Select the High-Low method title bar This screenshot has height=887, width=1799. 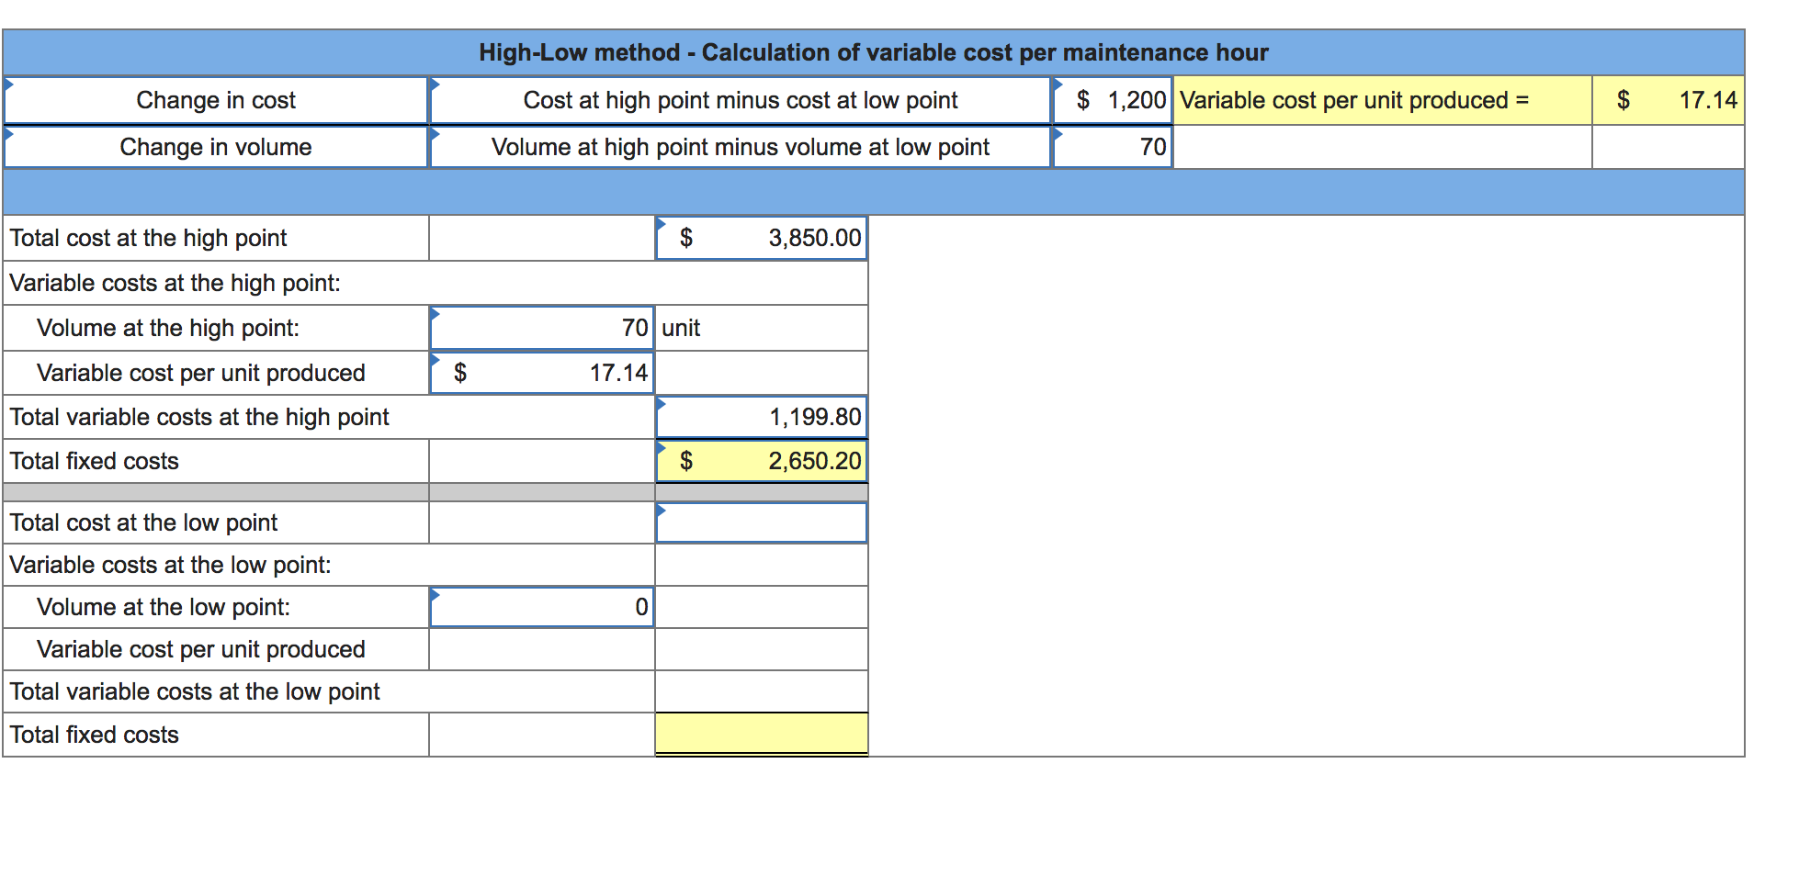point(873,52)
